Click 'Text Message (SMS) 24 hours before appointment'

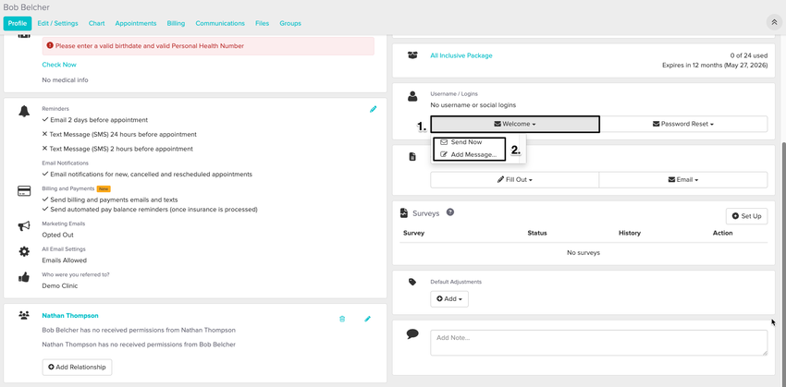click(123, 135)
